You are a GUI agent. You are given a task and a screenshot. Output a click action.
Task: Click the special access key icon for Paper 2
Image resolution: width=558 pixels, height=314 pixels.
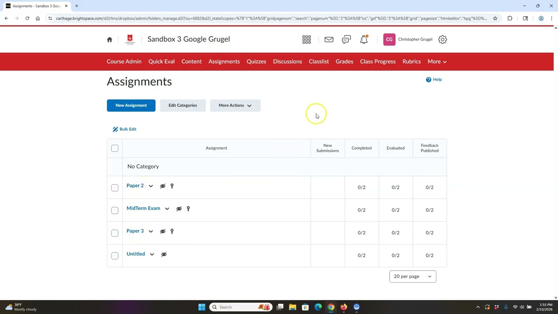point(172,186)
